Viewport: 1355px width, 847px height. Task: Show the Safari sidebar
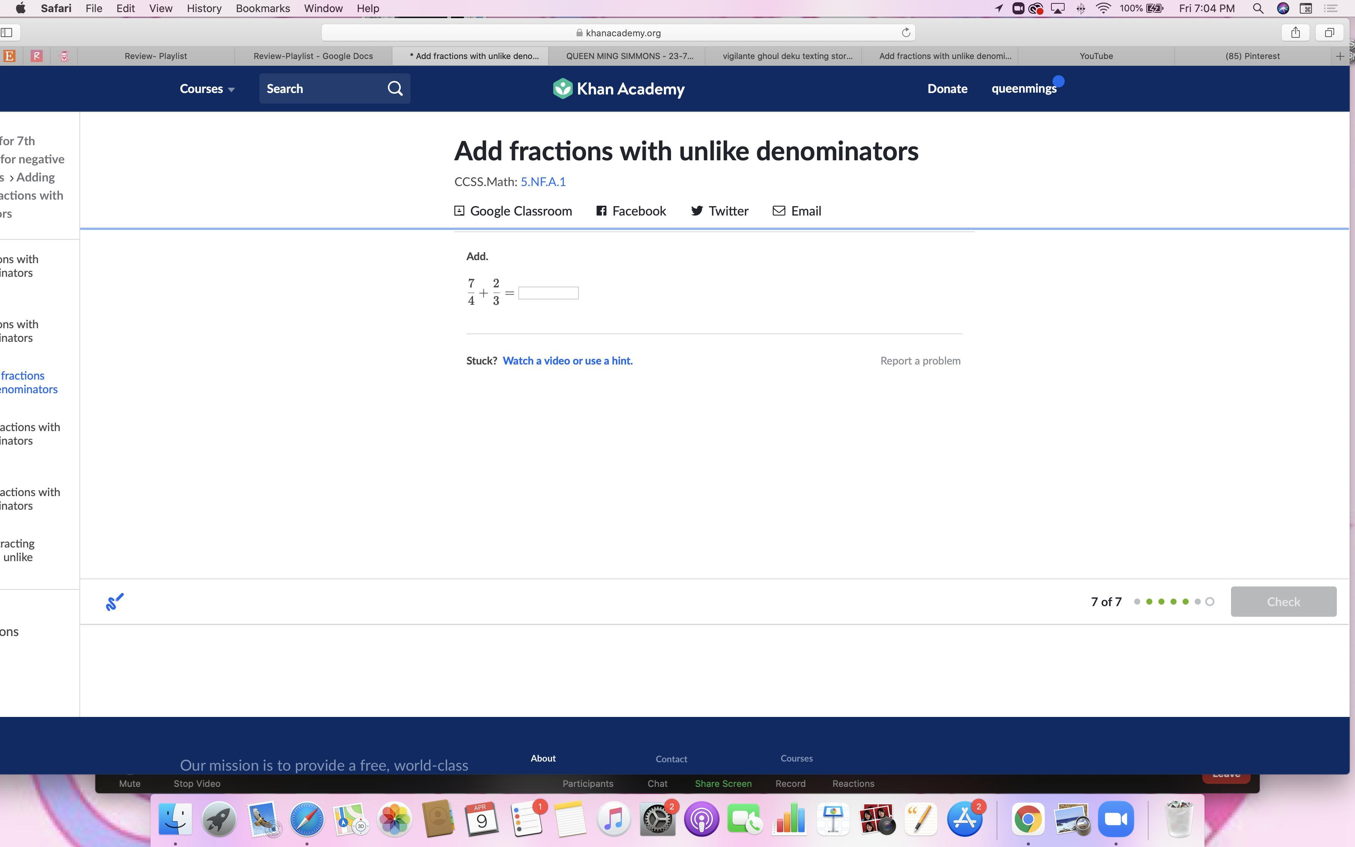[7, 33]
